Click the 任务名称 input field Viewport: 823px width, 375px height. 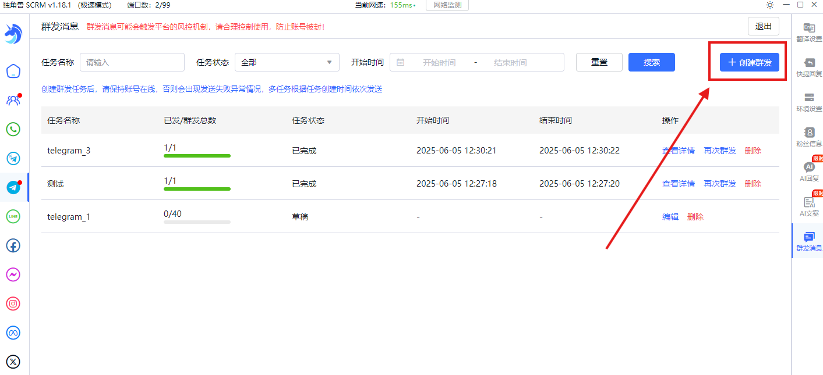132,62
